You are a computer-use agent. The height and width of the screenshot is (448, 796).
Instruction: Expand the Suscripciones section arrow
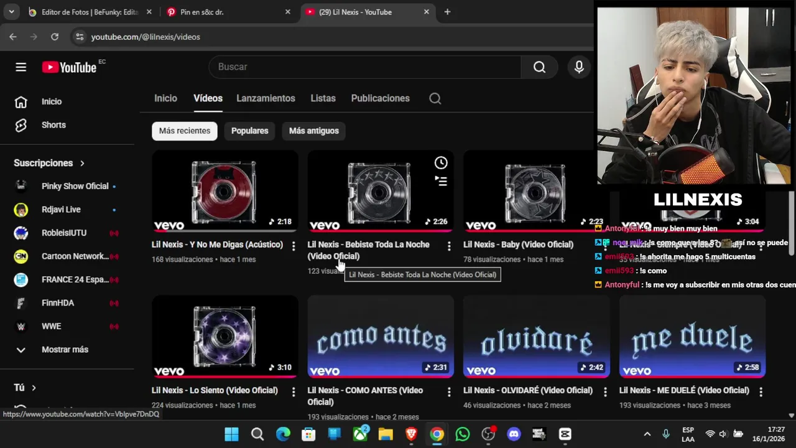(82, 163)
